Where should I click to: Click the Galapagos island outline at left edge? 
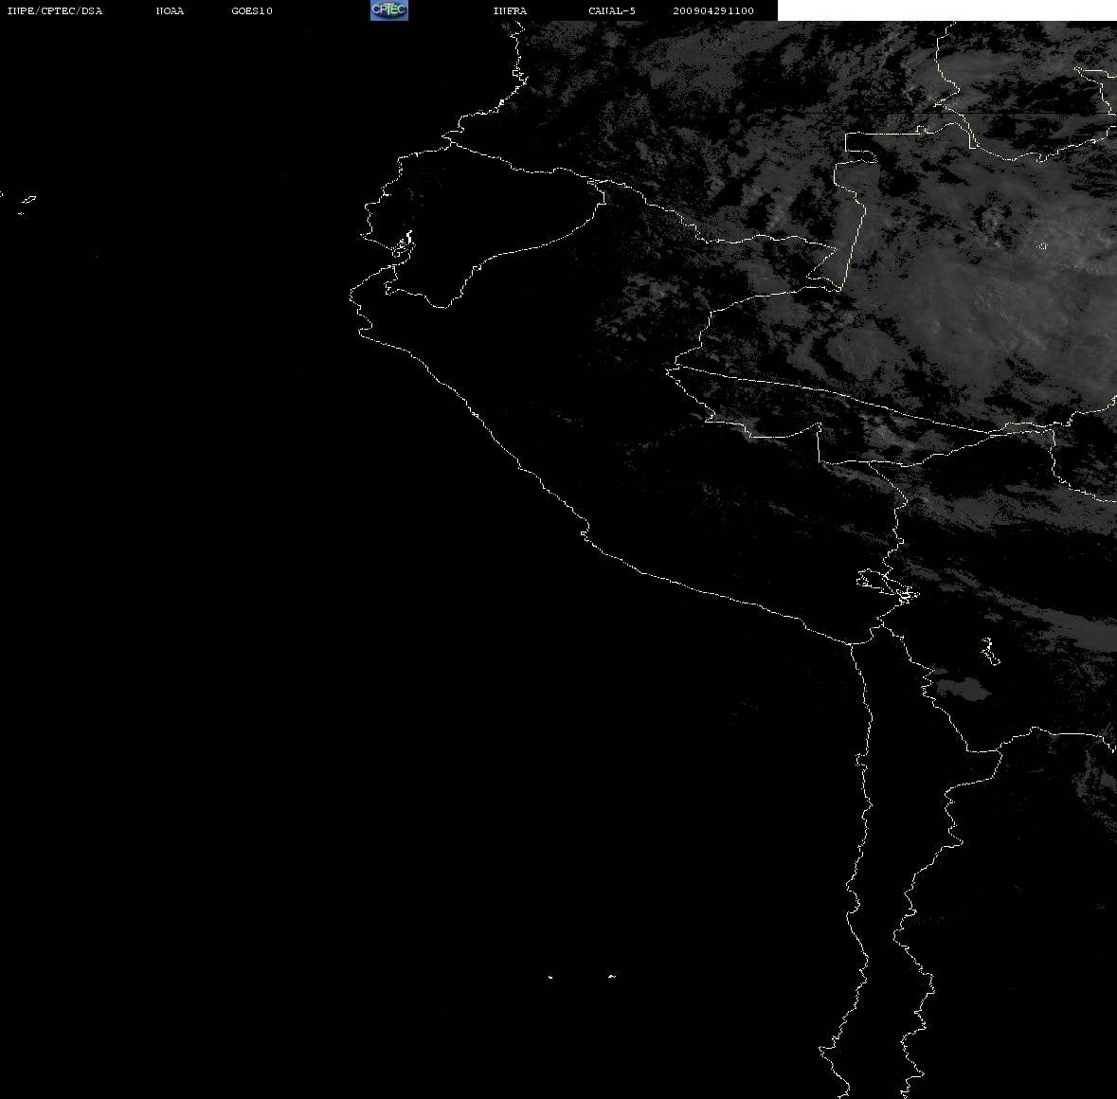click(27, 200)
